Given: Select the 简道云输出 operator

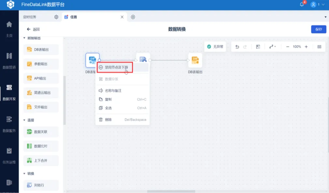Looking at the screenshot, I should coord(41,92).
